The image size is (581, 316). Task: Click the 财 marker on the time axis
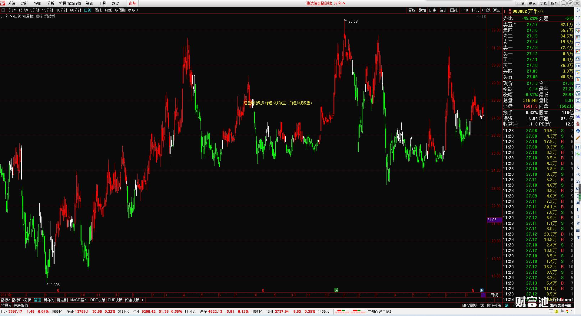click(x=482, y=290)
